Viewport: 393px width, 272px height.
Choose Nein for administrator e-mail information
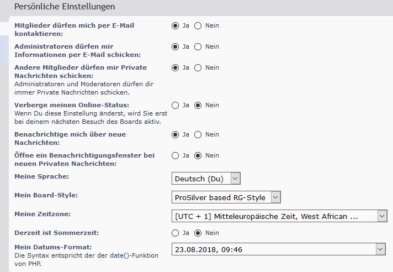(x=198, y=46)
